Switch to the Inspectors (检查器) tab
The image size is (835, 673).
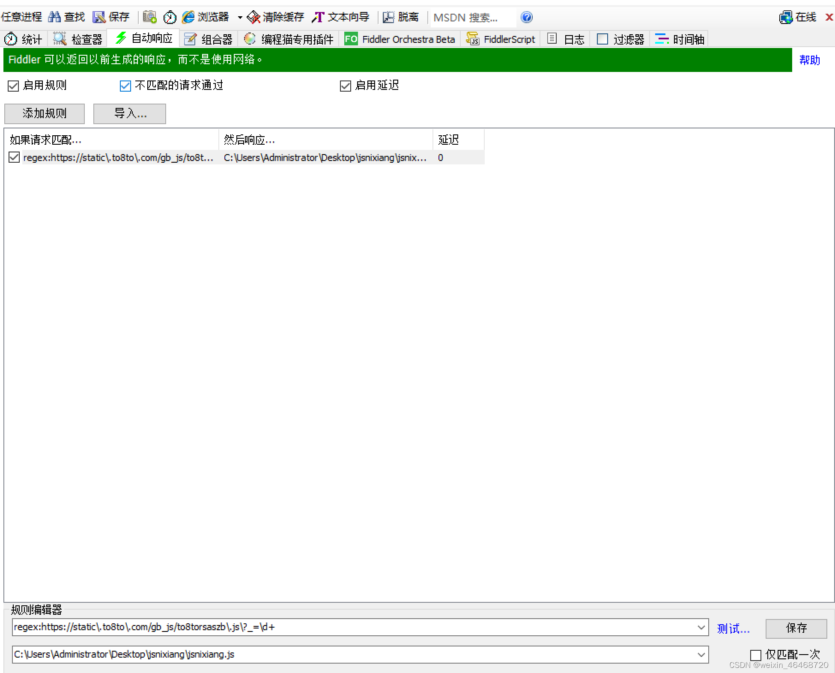(x=78, y=39)
